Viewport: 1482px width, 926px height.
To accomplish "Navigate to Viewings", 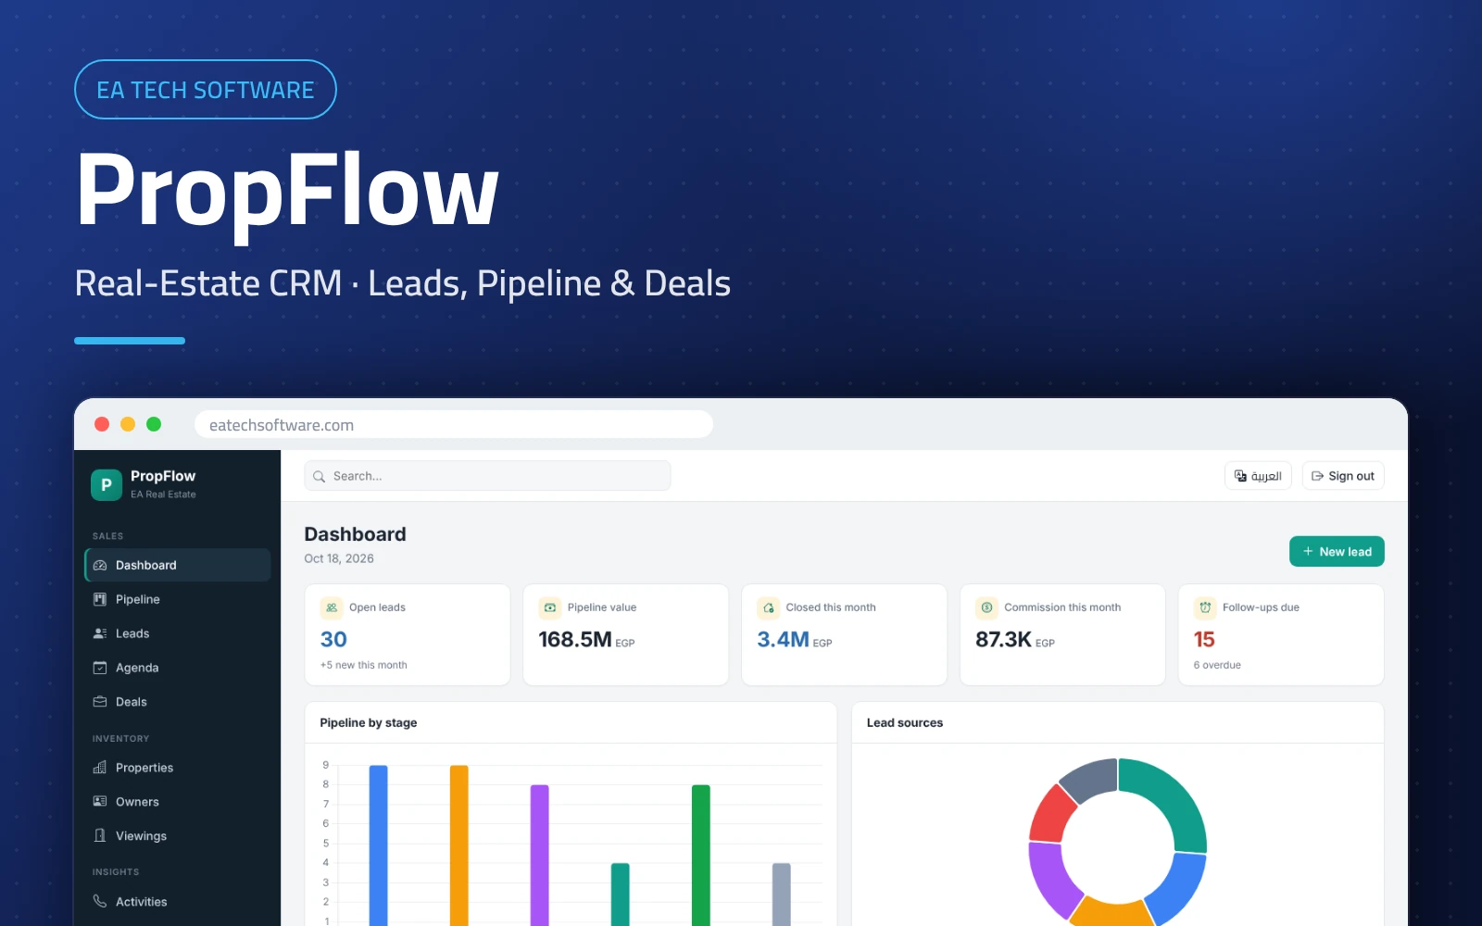I will click(x=178, y=836).
